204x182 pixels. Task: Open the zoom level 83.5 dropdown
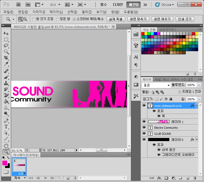[x=59, y=5]
